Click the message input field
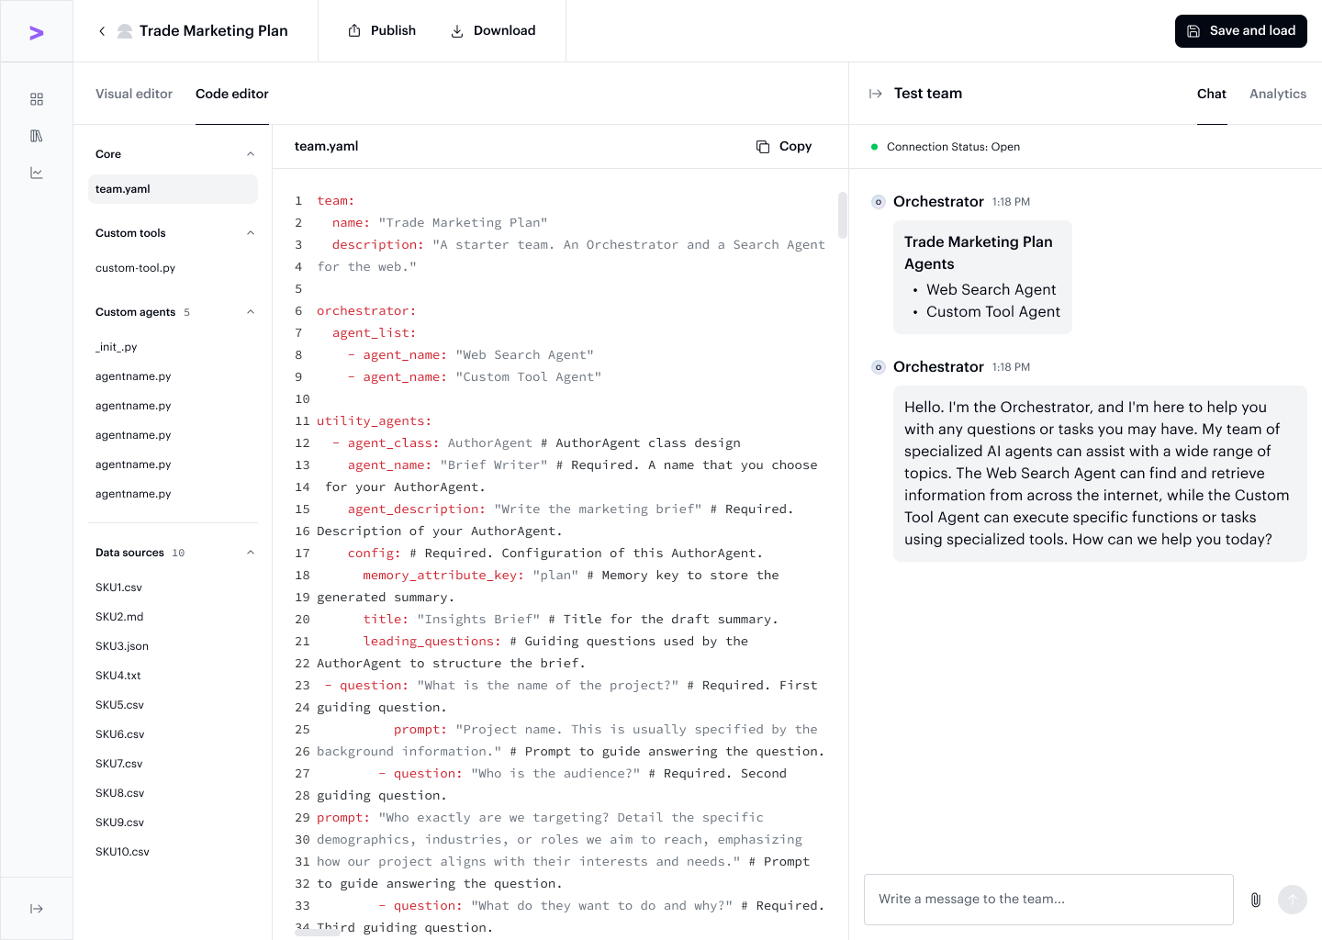 (1048, 900)
